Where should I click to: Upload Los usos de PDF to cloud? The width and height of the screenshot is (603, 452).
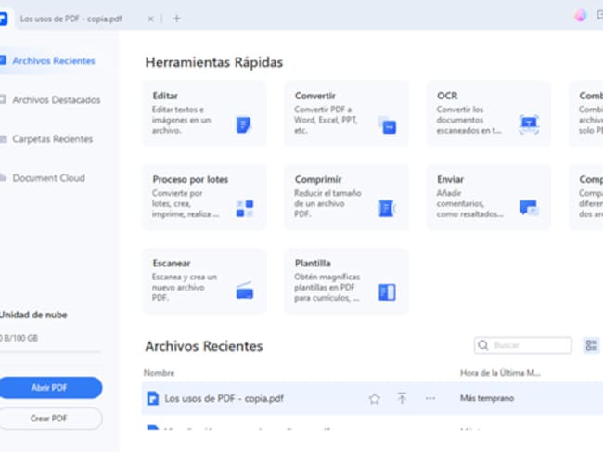click(402, 398)
